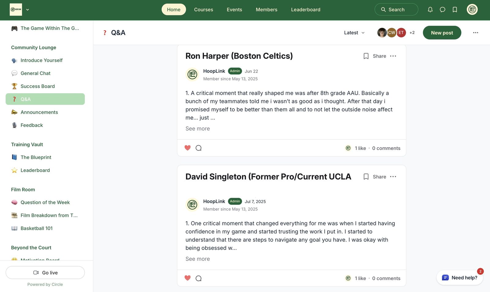This screenshot has height=292, width=490.
Task: Expand community switcher chevron beside logo
Action: point(28,10)
